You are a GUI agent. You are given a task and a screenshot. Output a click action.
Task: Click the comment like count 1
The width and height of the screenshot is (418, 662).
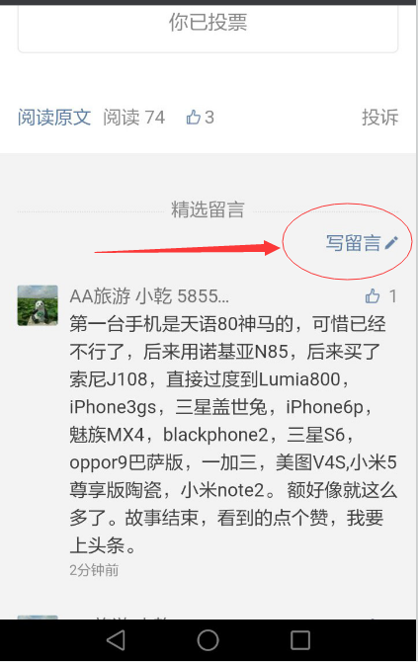click(x=392, y=296)
